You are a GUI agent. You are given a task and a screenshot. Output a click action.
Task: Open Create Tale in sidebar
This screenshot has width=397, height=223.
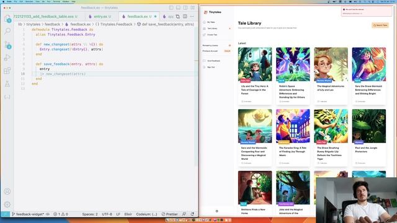[x=212, y=35]
